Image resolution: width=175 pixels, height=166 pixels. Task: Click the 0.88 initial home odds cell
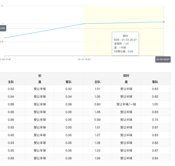pos(11,104)
